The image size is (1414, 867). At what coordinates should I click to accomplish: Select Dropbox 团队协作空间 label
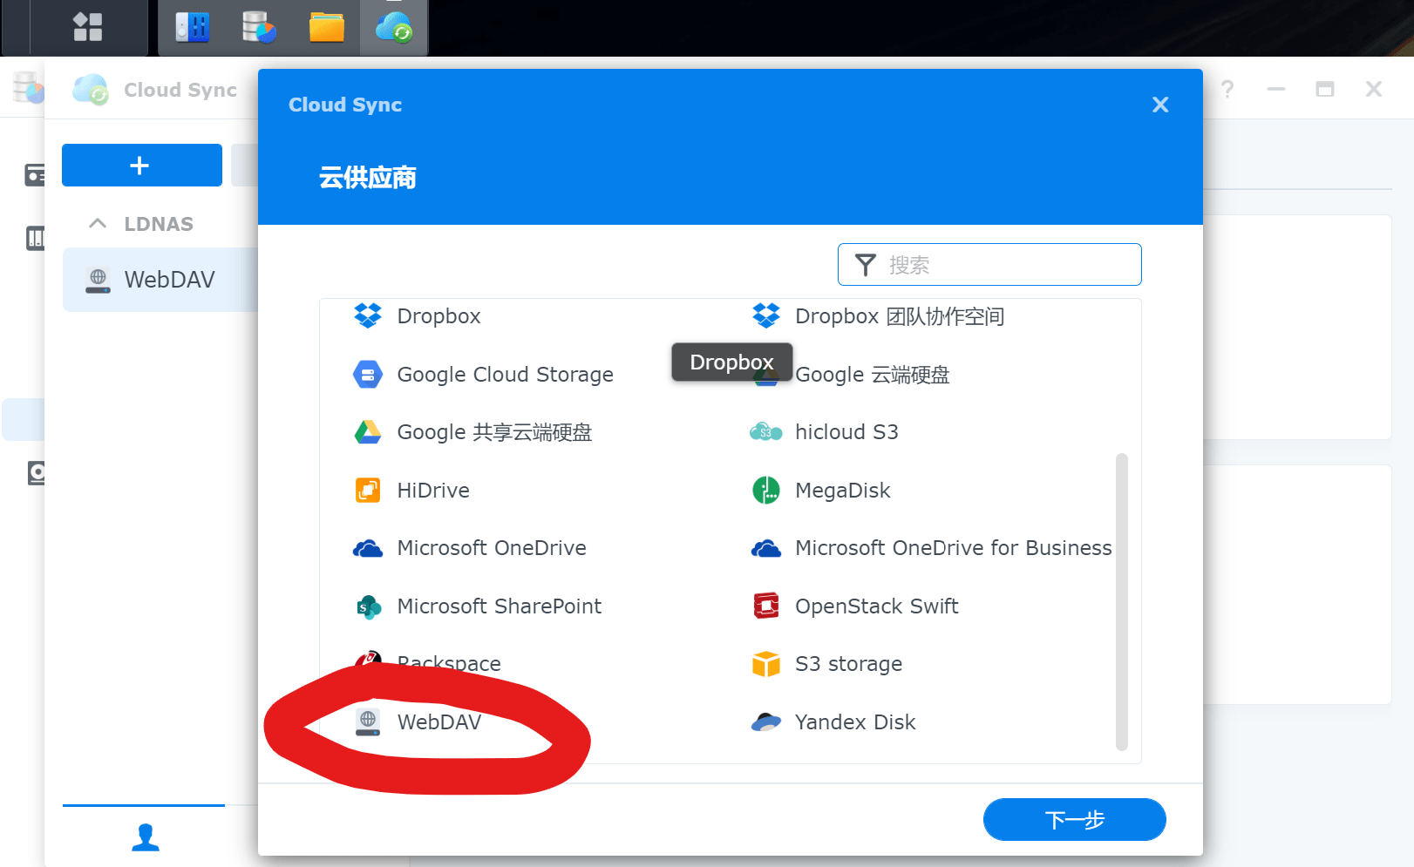pyautogui.click(x=901, y=316)
